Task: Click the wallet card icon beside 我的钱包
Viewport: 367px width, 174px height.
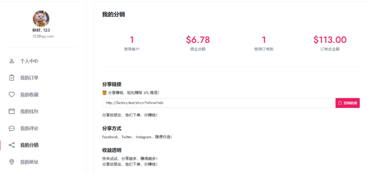Action: click(11, 111)
